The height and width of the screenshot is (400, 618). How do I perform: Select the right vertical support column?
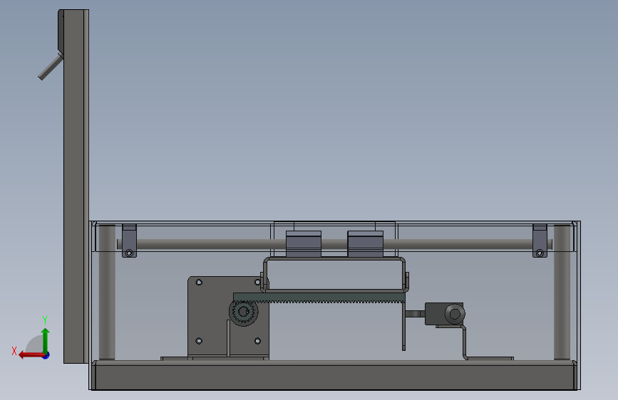point(562,292)
